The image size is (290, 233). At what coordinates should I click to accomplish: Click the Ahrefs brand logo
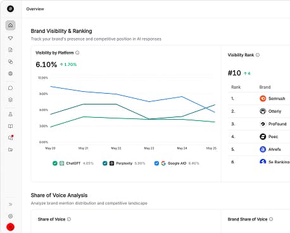pos(263,149)
